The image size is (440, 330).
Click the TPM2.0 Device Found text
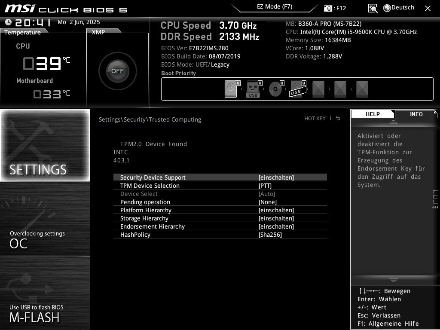point(153,144)
